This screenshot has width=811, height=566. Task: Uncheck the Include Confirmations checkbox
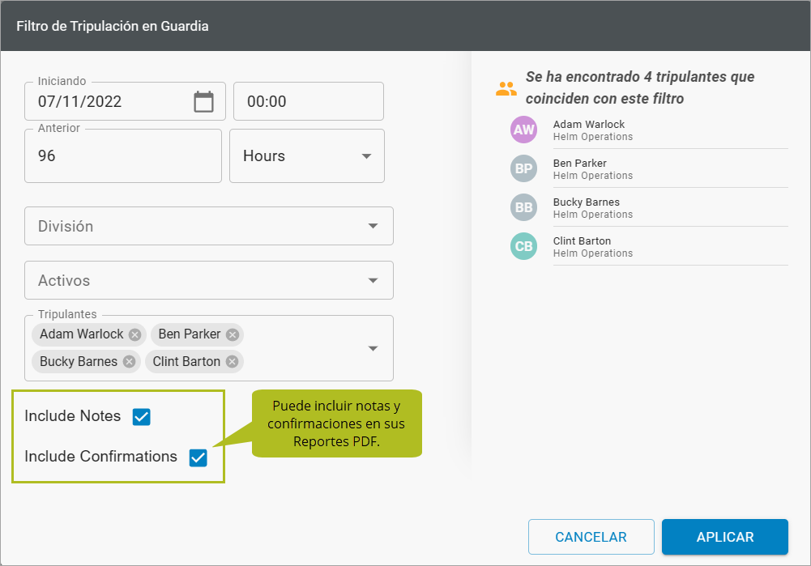[198, 457]
